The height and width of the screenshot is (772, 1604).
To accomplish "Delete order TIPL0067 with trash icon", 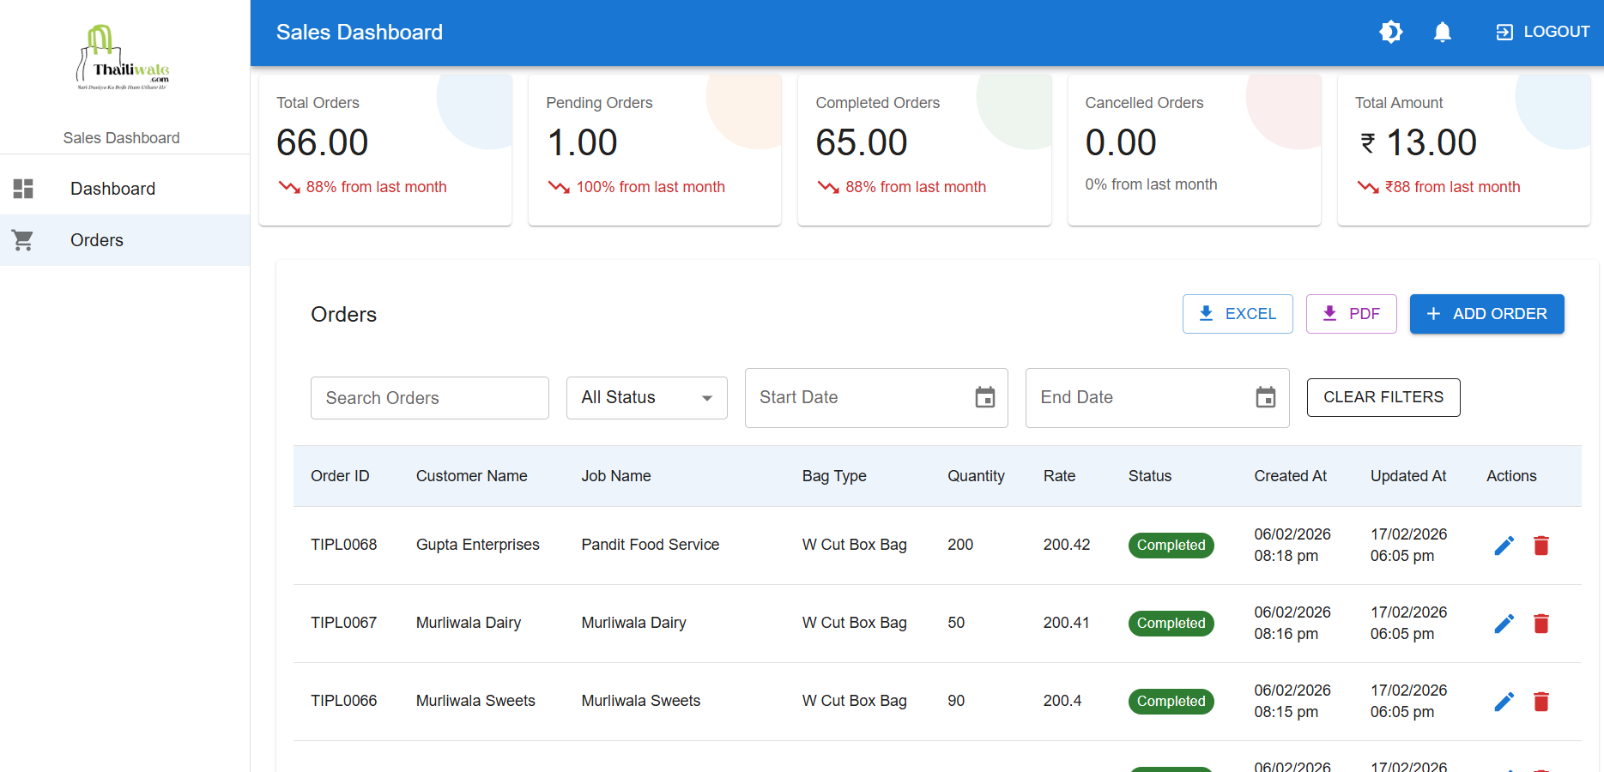I will coord(1541,624).
